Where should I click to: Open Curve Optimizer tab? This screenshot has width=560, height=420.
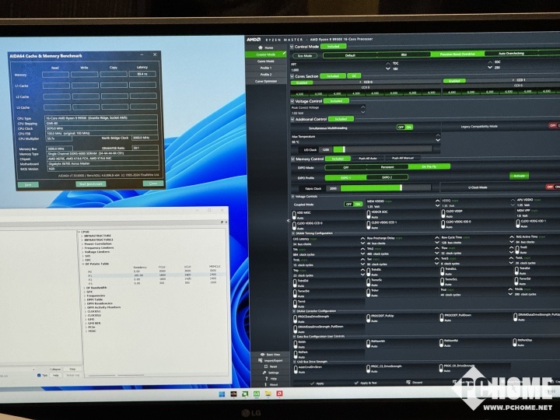pyautogui.click(x=266, y=82)
